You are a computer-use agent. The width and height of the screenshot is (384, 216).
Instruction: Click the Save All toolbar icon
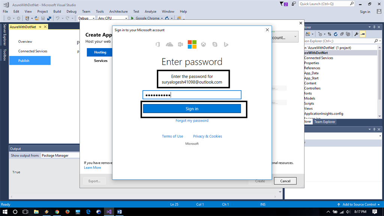point(49,18)
